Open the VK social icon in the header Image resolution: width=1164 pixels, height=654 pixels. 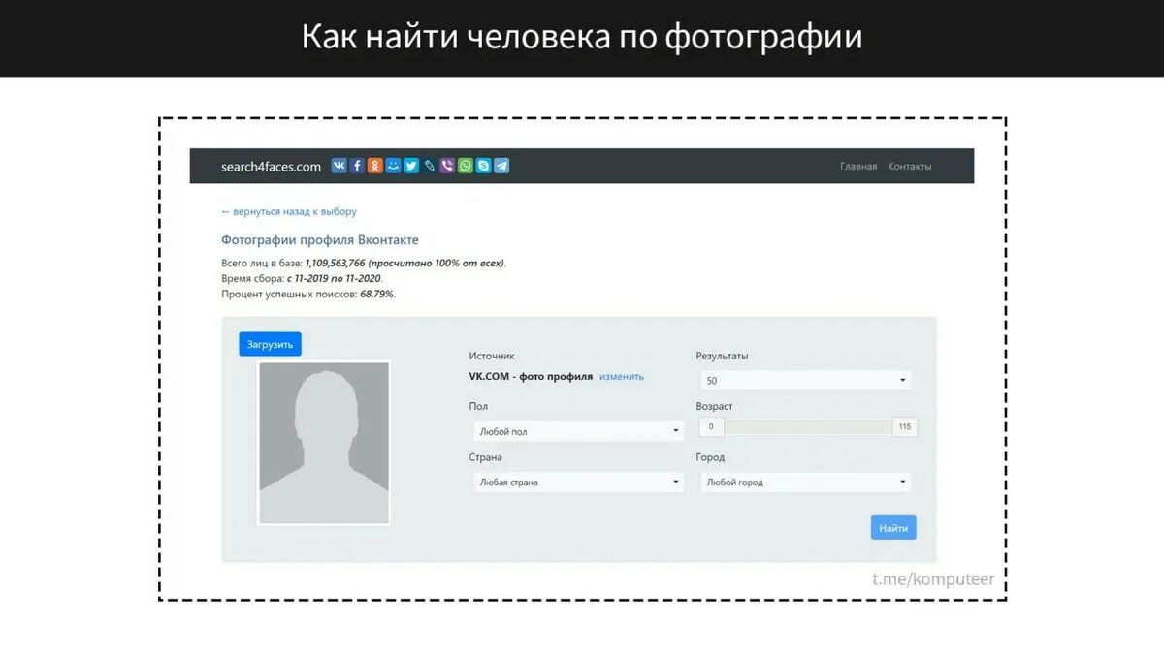[x=339, y=165]
